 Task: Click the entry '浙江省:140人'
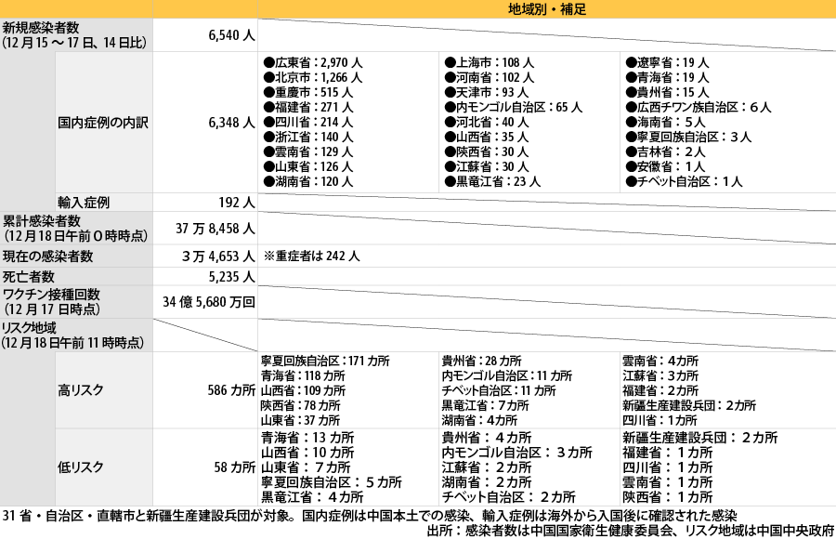click(307, 138)
